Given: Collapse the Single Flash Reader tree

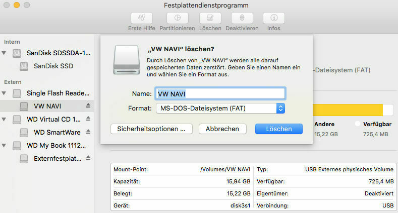Looking at the screenshot, I should pos(4,93).
